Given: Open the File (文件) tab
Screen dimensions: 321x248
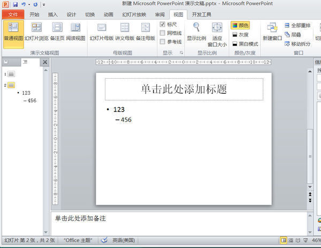Looking at the screenshot, I should [x=13, y=14].
